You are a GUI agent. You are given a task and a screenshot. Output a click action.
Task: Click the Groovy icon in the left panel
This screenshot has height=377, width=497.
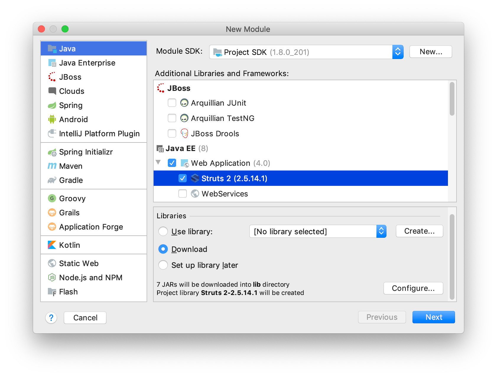tap(52, 198)
